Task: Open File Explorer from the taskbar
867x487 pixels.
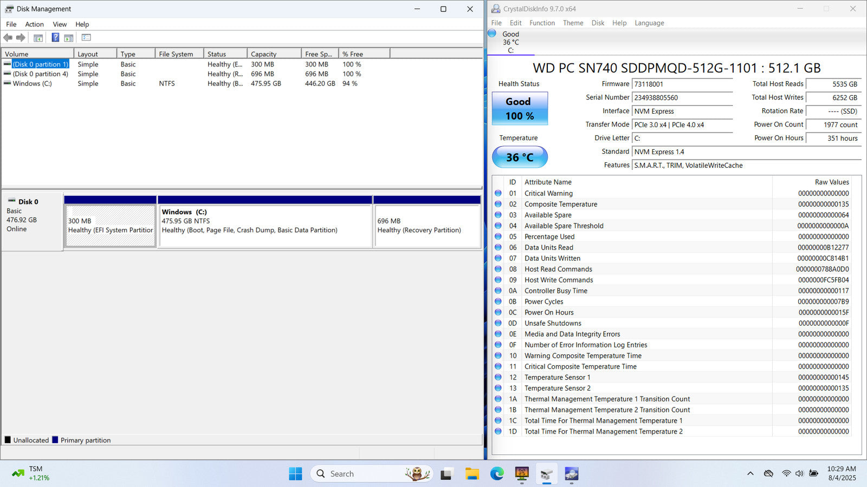Action: 472,474
